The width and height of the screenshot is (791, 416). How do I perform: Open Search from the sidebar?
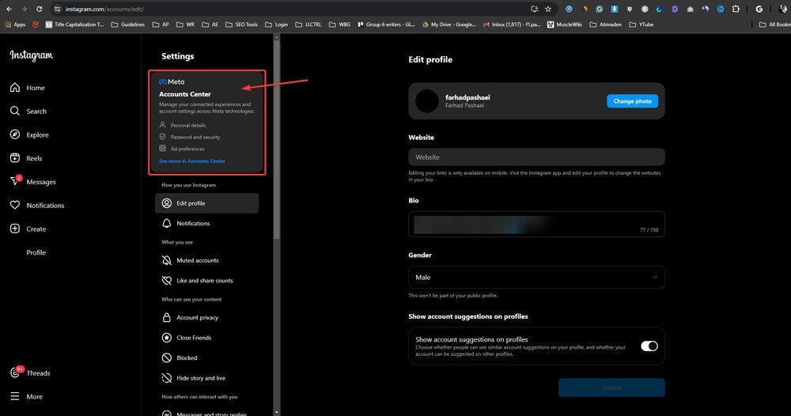[28, 111]
